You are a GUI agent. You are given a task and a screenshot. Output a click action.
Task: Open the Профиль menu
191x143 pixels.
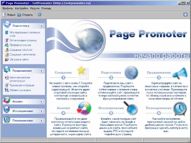pyautogui.click(x=7, y=8)
